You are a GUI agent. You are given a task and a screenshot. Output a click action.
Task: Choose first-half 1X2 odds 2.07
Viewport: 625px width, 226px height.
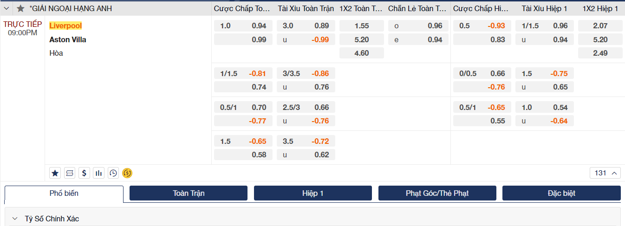(x=600, y=26)
